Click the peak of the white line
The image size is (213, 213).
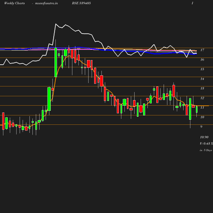56,24
